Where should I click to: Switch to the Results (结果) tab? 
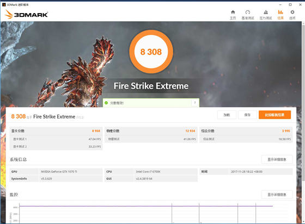click(280, 15)
